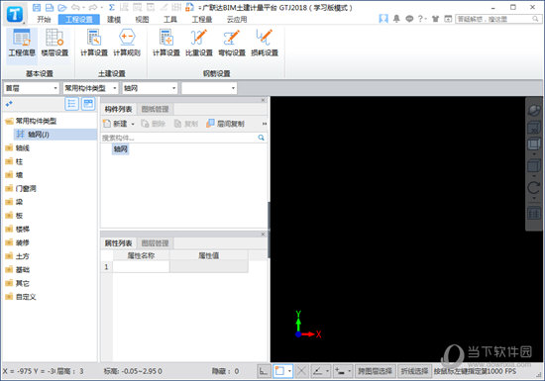
Task: Click search magnifier in component list
Action: pos(261,138)
